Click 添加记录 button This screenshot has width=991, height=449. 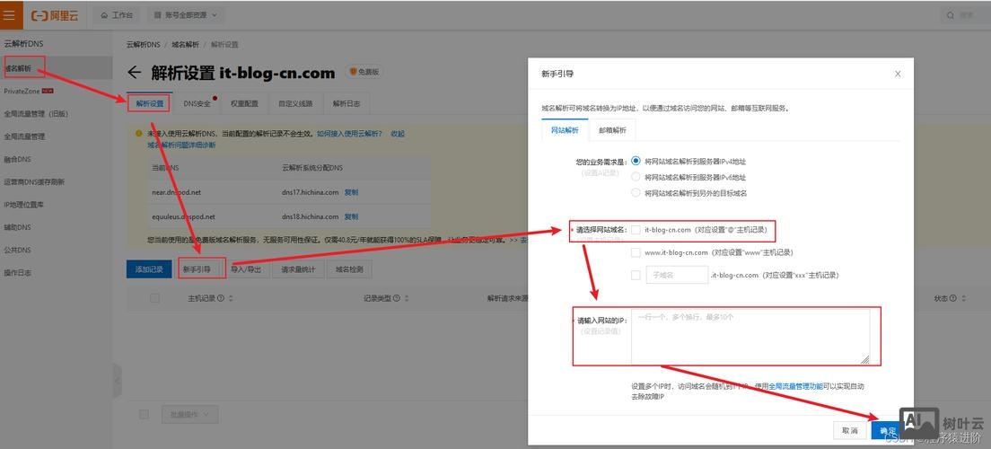click(149, 269)
